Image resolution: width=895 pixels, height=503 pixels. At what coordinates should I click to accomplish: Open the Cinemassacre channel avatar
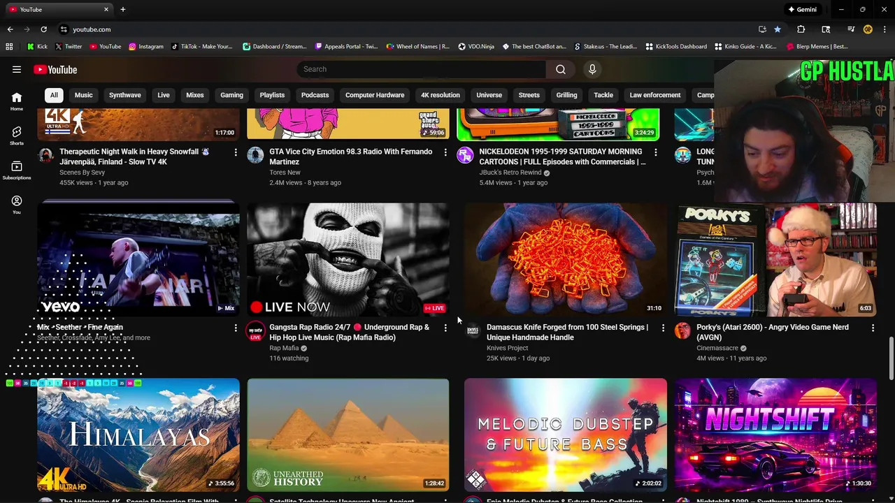tap(682, 330)
